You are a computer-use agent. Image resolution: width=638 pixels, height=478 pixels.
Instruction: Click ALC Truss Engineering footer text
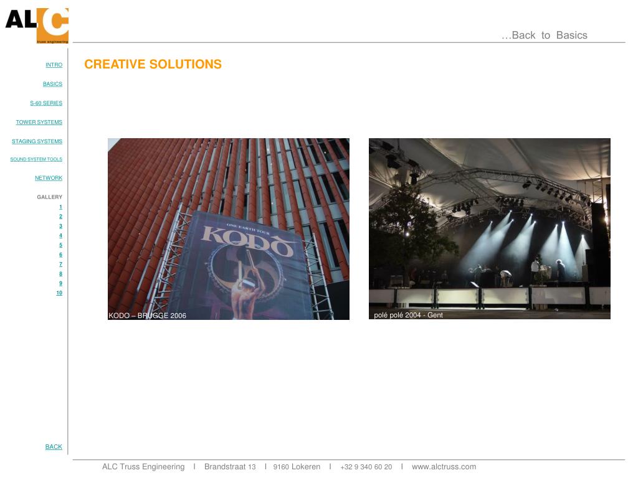pyautogui.click(x=143, y=467)
